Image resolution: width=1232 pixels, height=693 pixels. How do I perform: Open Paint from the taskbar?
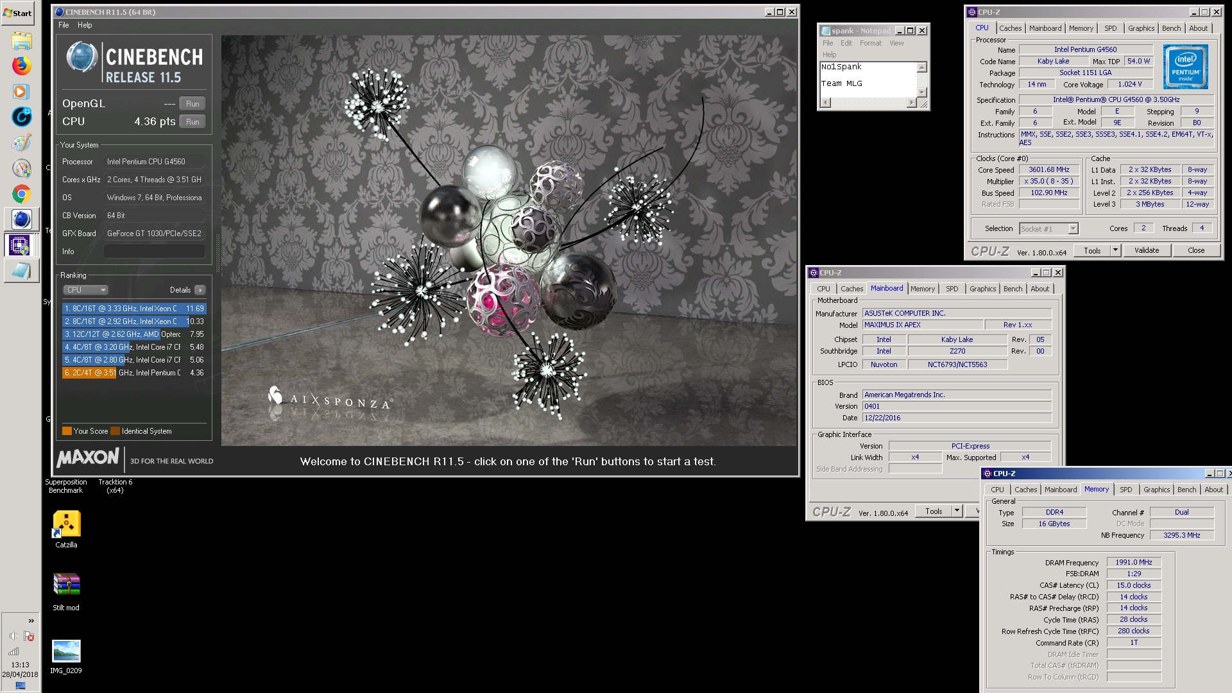(x=21, y=142)
